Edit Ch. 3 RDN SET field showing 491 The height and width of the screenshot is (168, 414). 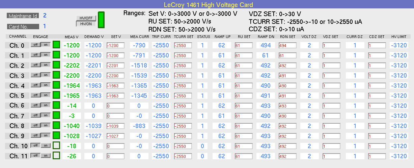tap(287, 76)
